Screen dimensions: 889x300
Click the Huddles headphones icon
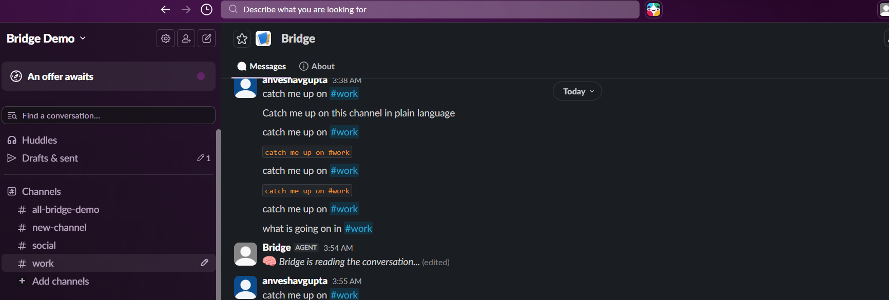12,140
